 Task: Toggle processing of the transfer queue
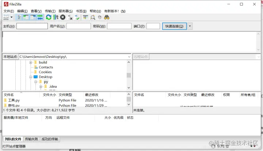(x=56, y=17)
